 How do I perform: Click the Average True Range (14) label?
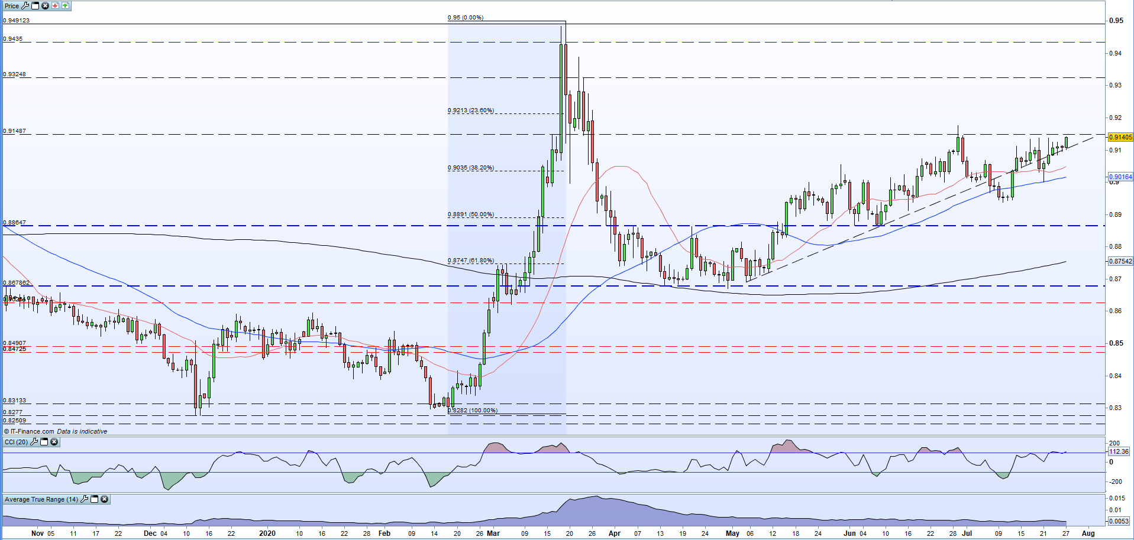(x=41, y=499)
